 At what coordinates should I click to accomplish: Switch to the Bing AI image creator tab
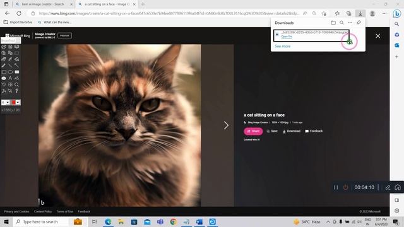point(44,4)
